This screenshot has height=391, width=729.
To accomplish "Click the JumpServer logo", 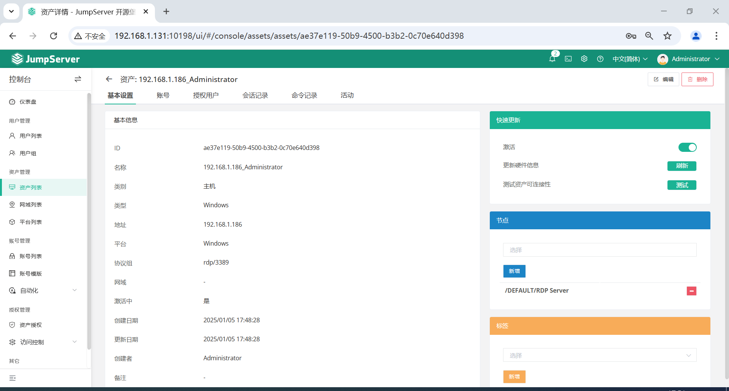I will pyautogui.click(x=46, y=59).
